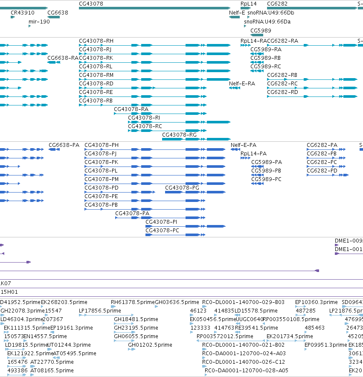Viewport: 363px width, 377px height.
Task: Select EST AT08165.5prime
Action: point(52,371)
